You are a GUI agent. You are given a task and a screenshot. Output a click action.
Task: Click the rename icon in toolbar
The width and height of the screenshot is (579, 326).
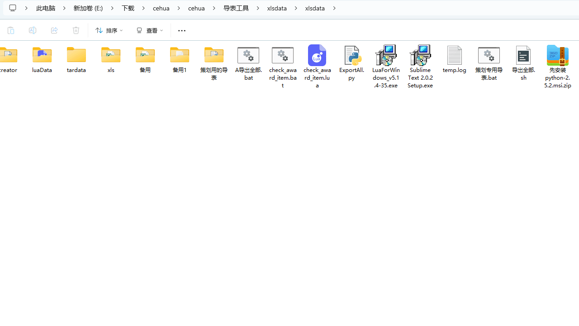coord(33,30)
